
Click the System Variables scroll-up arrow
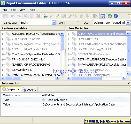tap(62, 33)
